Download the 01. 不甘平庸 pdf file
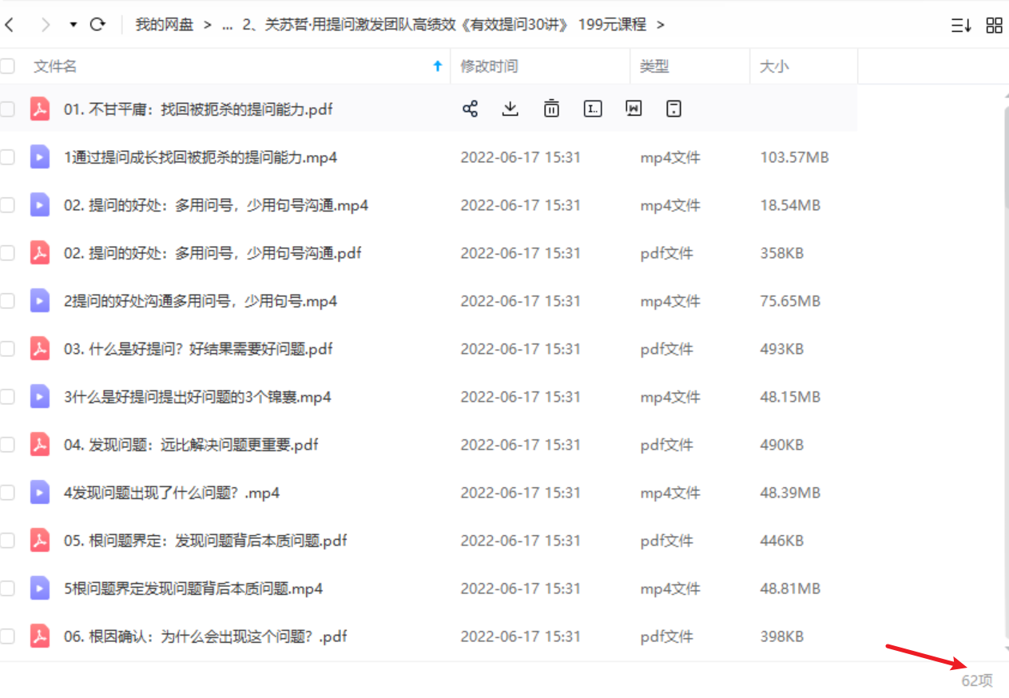The image size is (1009, 698). coord(510,109)
